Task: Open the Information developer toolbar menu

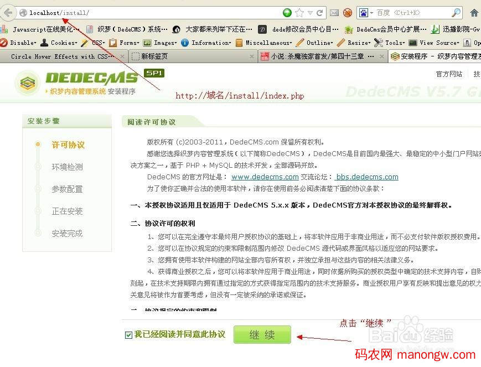Action: point(206,43)
